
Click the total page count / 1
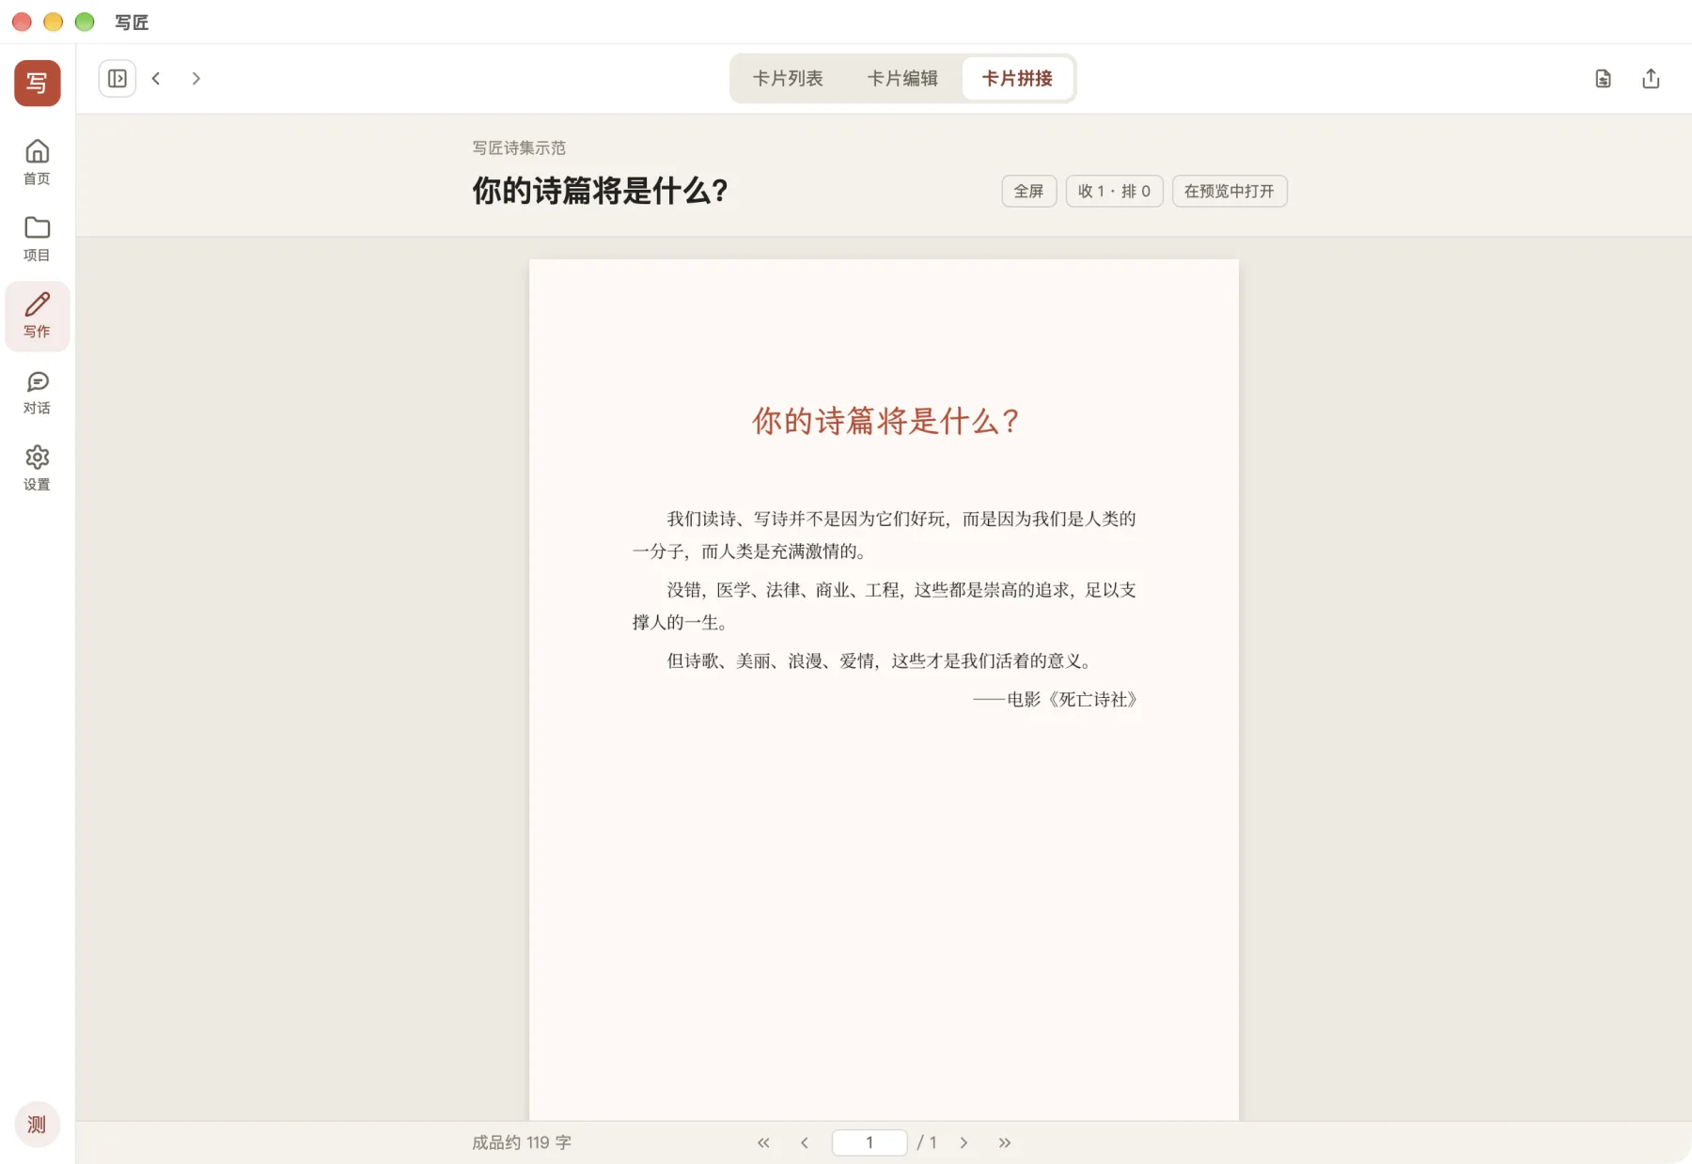click(x=927, y=1142)
